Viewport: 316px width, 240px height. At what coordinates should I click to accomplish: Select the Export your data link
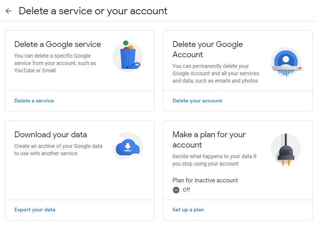coord(35,210)
